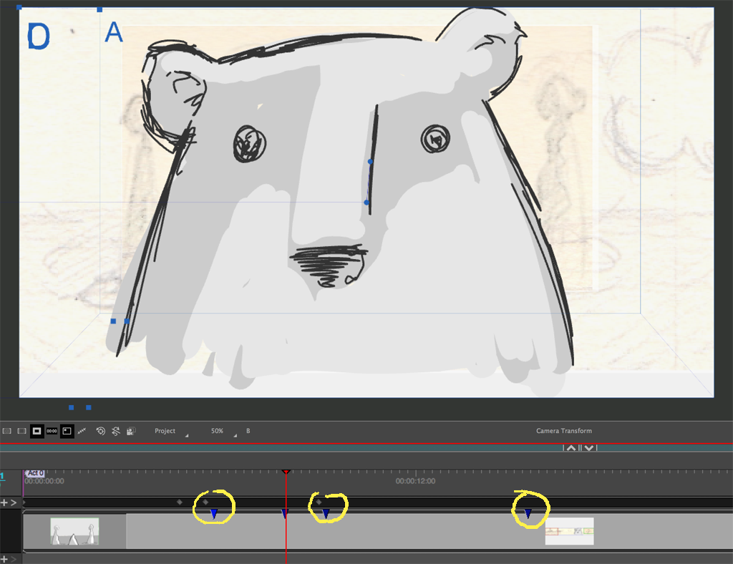Click the second bracket-frame icon in the view toolbar

click(21, 431)
